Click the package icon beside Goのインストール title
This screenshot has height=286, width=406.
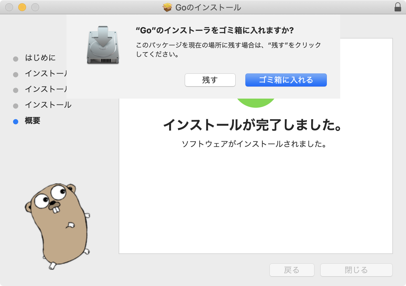(167, 7)
